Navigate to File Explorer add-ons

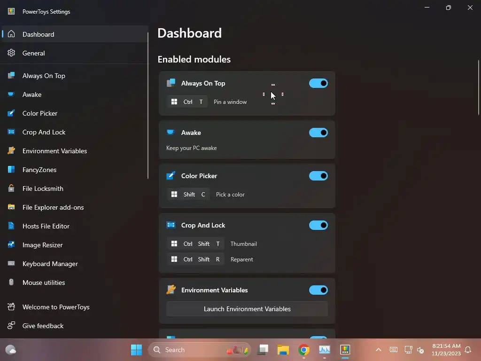click(74, 207)
